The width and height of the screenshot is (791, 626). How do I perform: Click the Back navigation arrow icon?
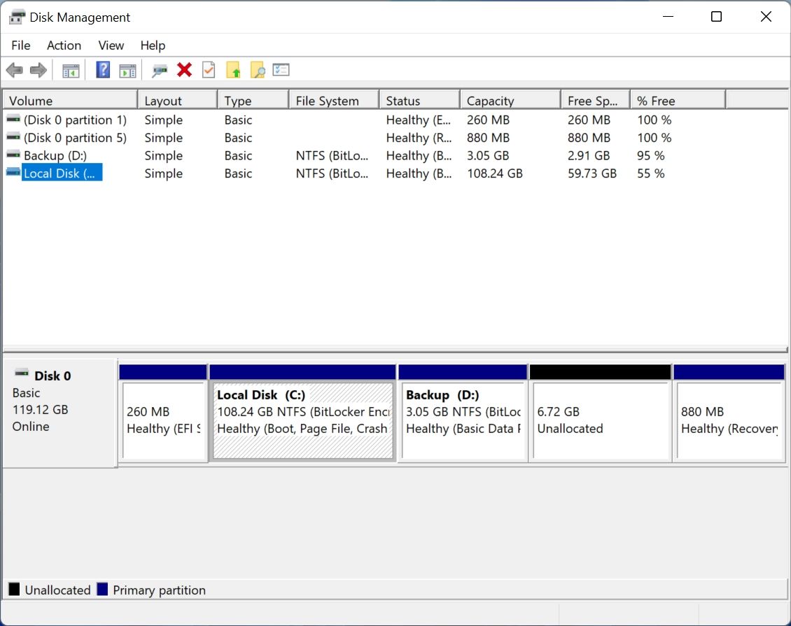pyautogui.click(x=14, y=69)
